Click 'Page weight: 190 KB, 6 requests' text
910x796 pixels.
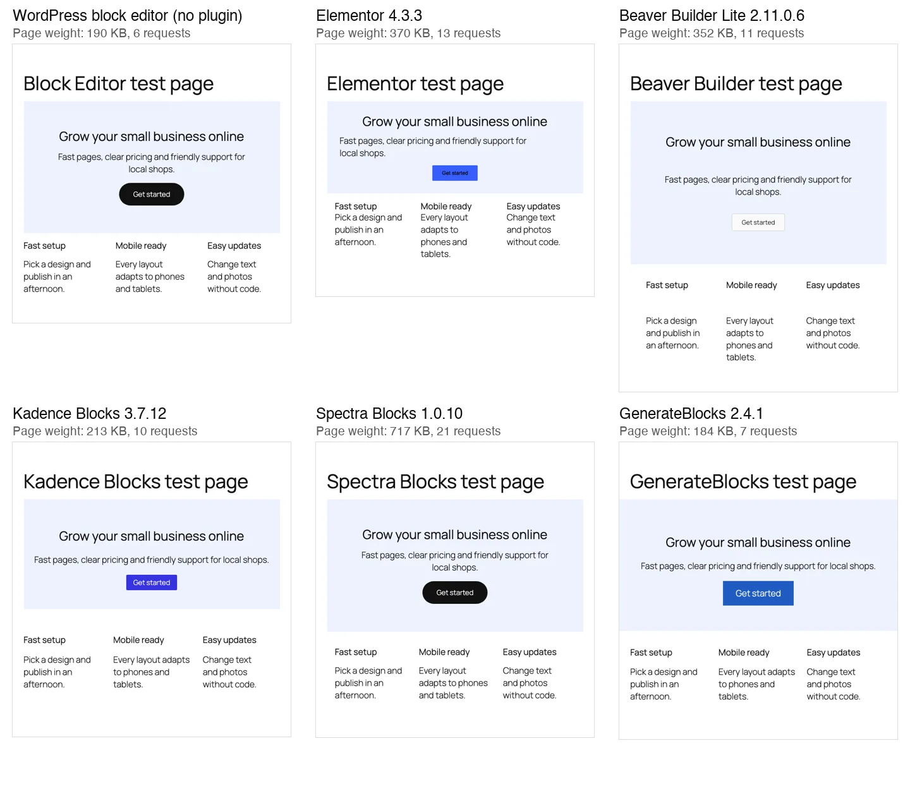tap(102, 33)
